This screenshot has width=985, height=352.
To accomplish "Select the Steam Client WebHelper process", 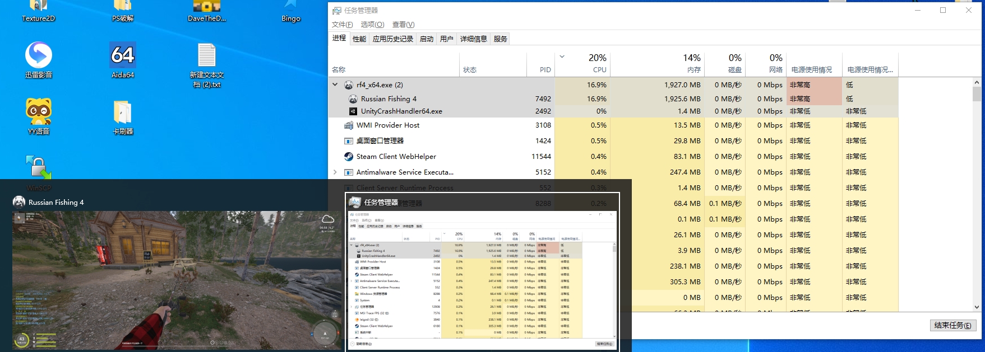I will [613, 157].
